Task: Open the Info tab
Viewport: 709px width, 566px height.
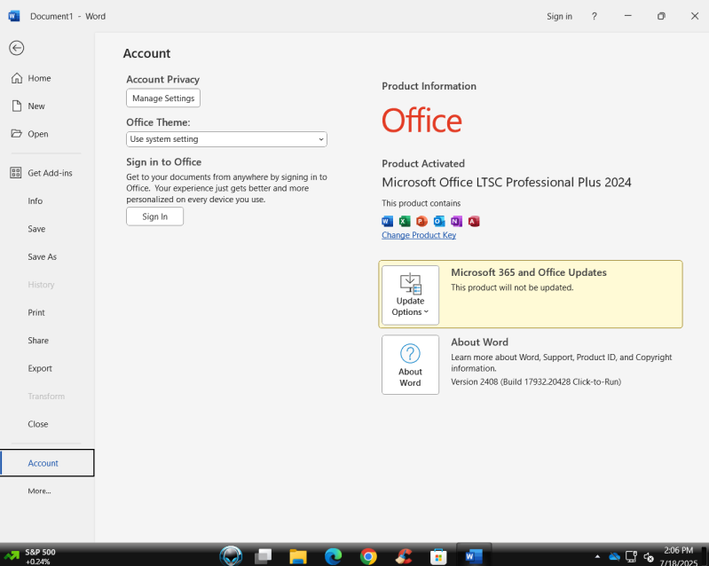Action: [x=35, y=201]
